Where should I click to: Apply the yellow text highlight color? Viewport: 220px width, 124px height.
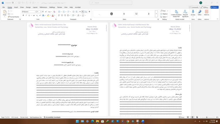tap(48, 16)
